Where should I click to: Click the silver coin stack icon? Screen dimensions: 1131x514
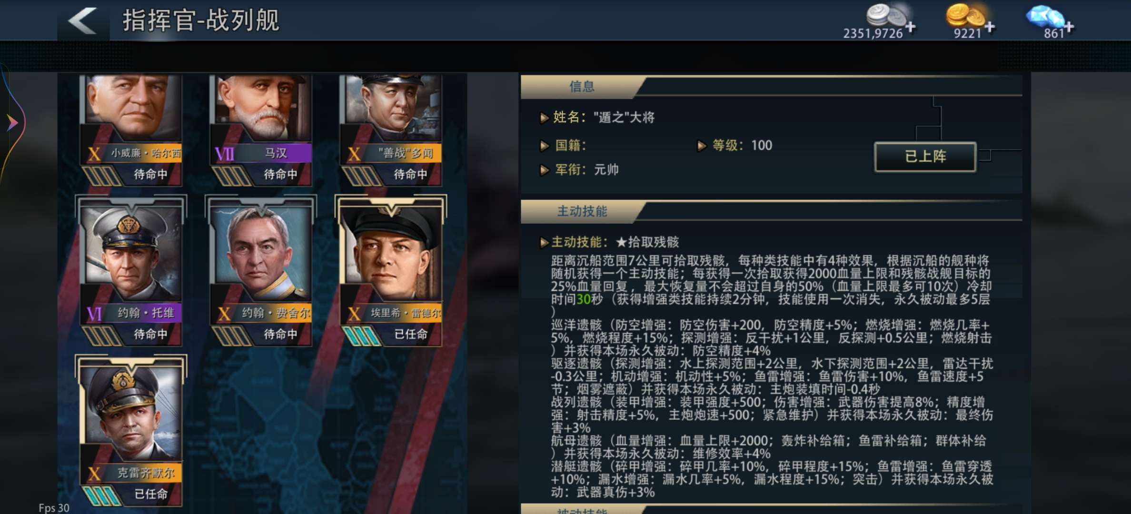(886, 15)
